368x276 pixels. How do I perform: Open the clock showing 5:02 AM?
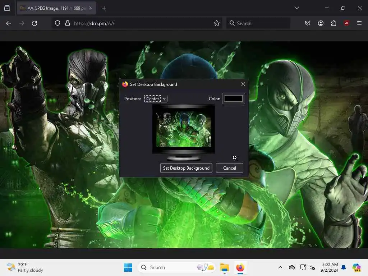[x=330, y=267]
